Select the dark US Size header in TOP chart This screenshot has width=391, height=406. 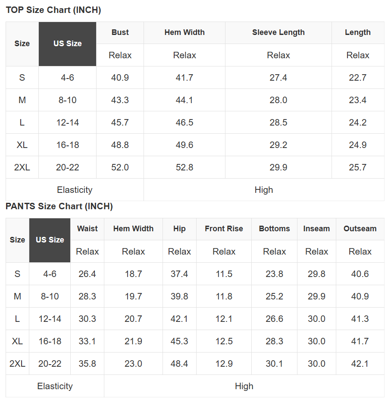pos(68,44)
